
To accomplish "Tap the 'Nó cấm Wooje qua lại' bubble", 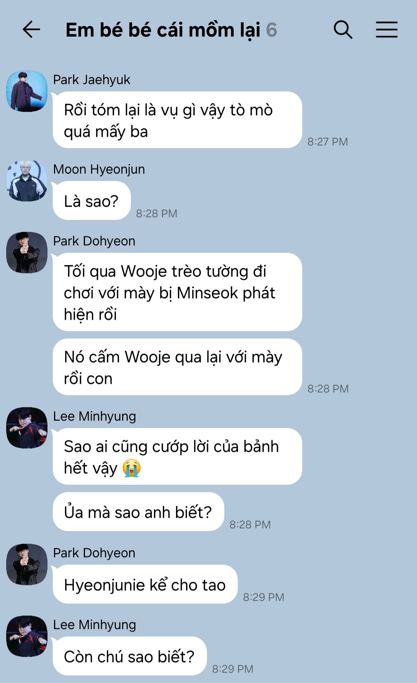I will (x=177, y=367).
